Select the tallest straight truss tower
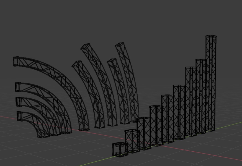The height and width of the screenshot is (166, 242). (x=211, y=83)
